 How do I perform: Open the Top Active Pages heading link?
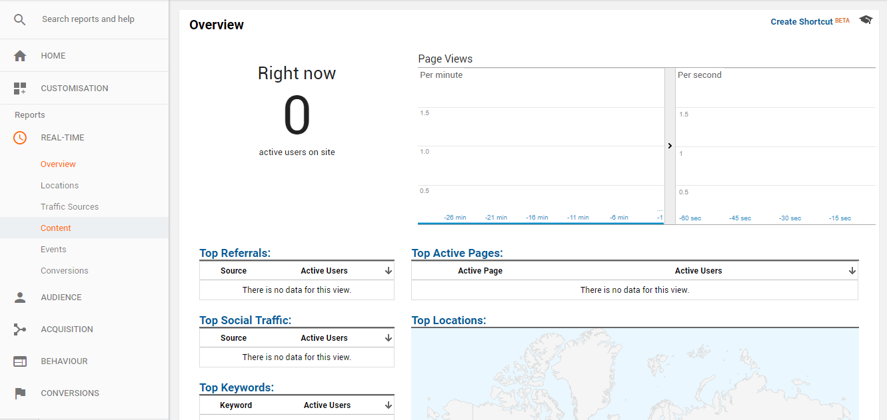(457, 253)
